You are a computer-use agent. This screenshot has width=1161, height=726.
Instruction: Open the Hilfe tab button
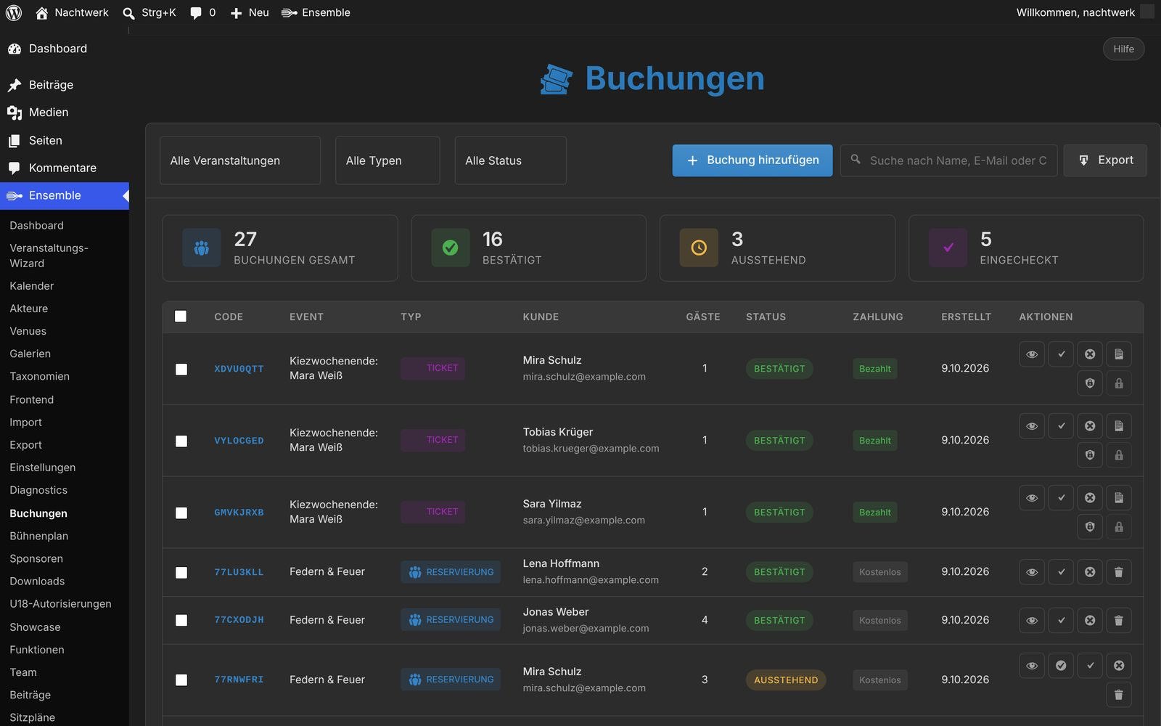click(1123, 49)
